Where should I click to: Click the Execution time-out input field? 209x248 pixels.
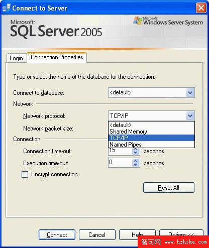pyautogui.click(x=121, y=163)
